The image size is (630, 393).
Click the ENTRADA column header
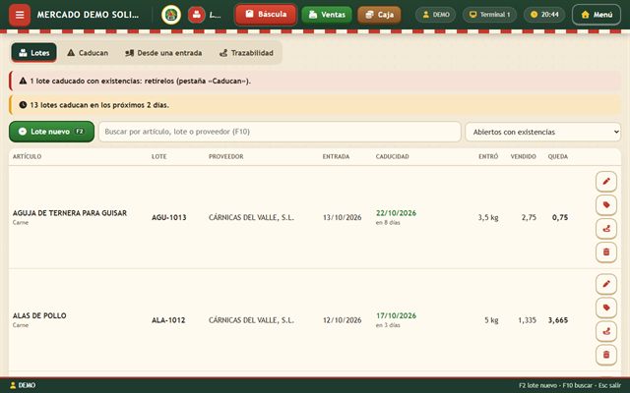pos(336,156)
